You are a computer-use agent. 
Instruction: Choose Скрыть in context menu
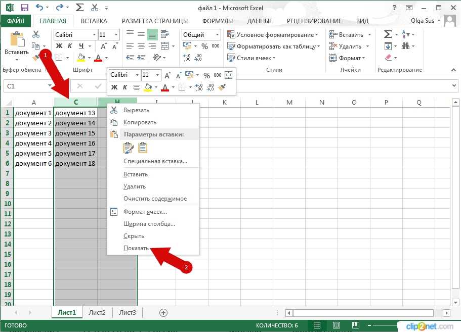(x=153, y=236)
